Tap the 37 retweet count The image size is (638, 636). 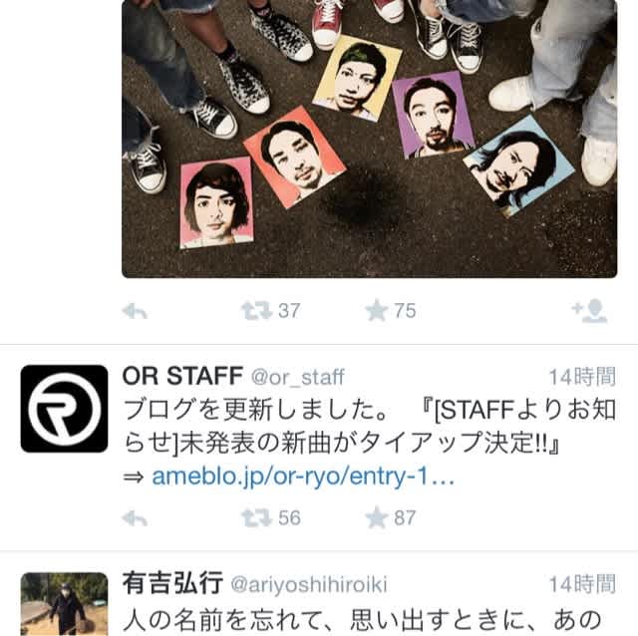coord(289,311)
